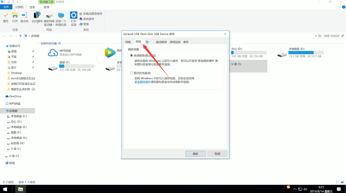Switch to details view layout icon
The height and width of the screenshot is (193, 346).
[338, 182]
